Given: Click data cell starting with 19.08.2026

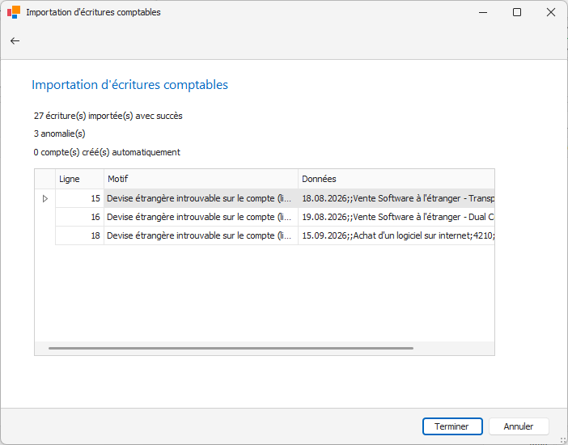Looking at the screenshot, I should coord(396,217).
